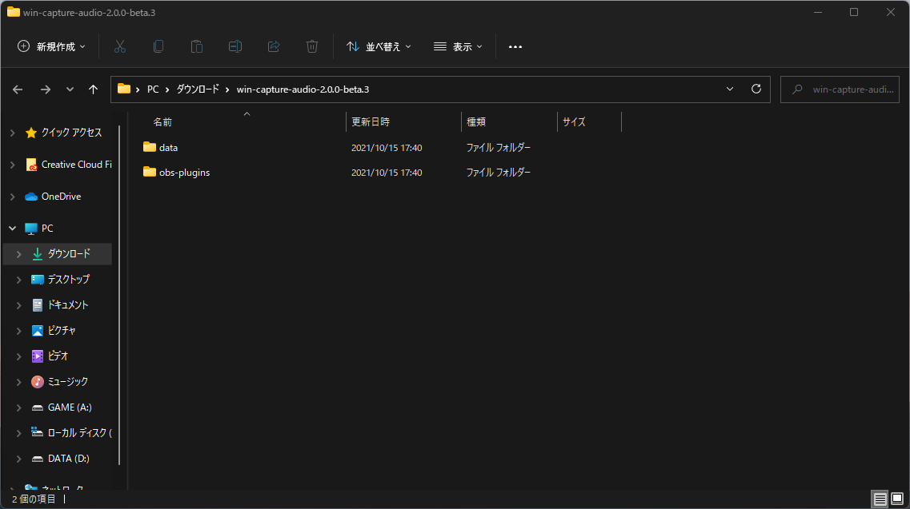Viewport: 910px width, 509px height.
Task: Select the Rename icon
Action: 235,46
